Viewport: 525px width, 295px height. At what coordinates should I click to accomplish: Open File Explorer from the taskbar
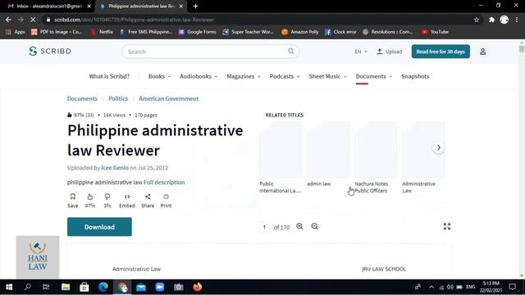pos(66,287)
